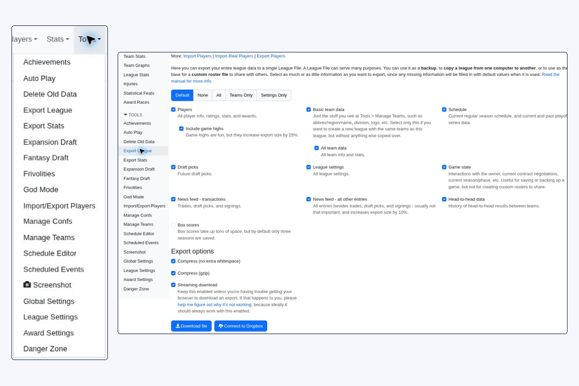Follow the Import Real Players link
This screenshot has height=386, width=579.
pos(234,56)
